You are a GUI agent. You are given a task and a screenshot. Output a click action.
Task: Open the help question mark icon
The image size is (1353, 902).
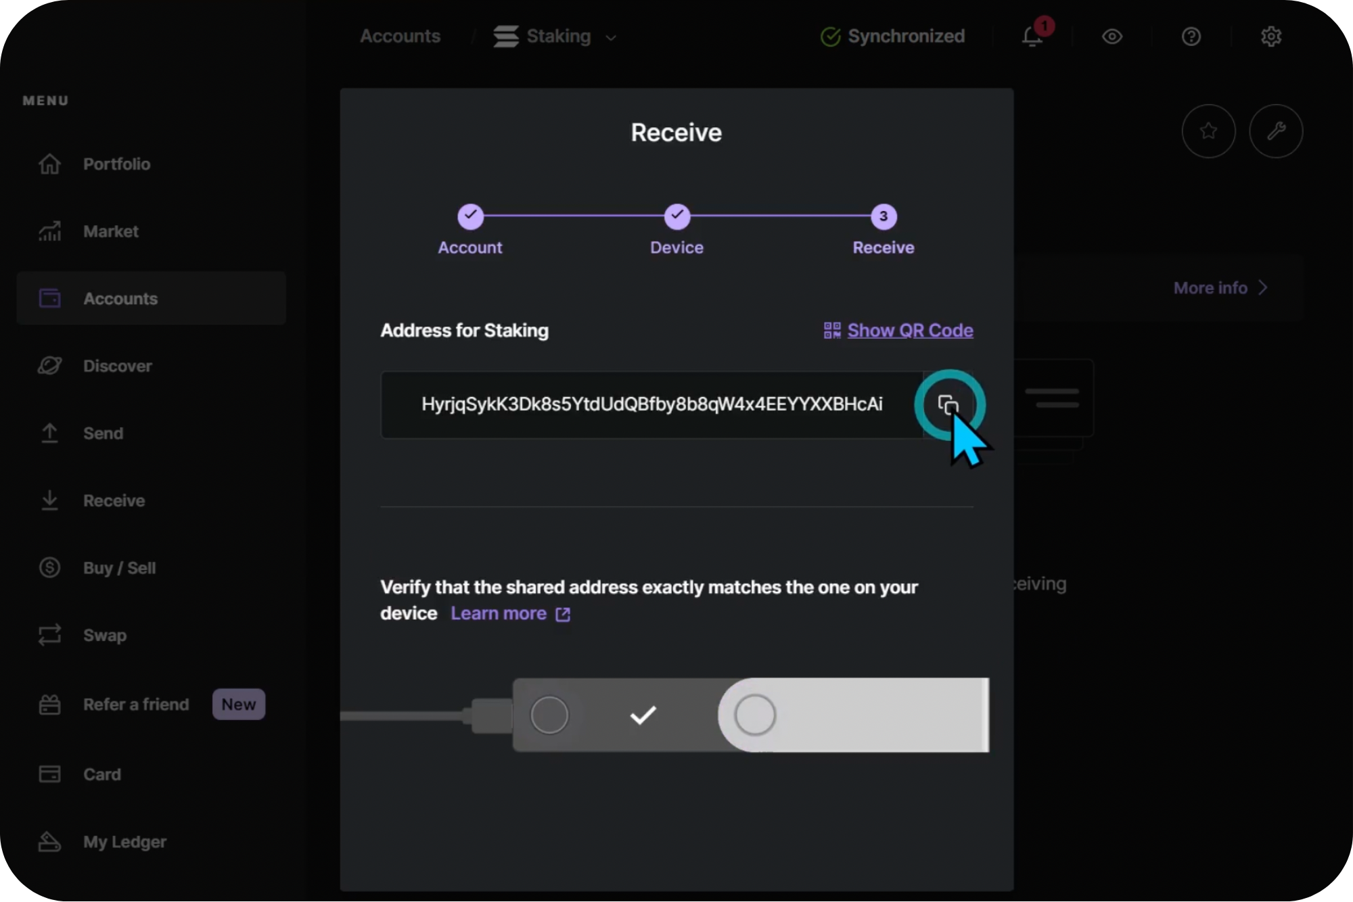[x=1191, y=37]
